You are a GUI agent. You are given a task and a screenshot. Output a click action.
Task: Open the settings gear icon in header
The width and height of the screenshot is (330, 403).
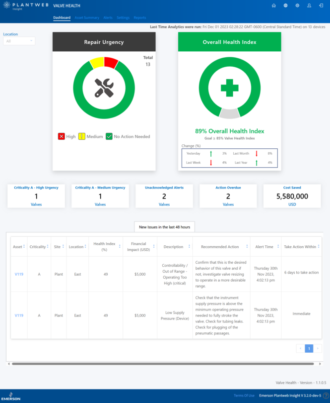[x=297, y=5]
